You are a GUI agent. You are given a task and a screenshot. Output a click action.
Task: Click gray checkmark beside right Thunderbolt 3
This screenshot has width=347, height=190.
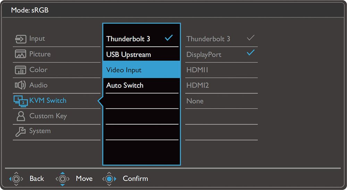coord(251,38)
